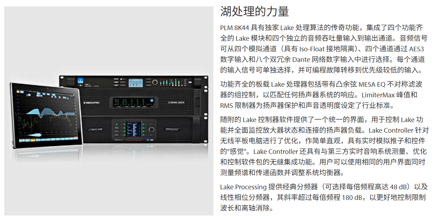Click the middle amplifier's channel LED display panel
This screenshot has height=219, width=435.
(x=133, y=102)
